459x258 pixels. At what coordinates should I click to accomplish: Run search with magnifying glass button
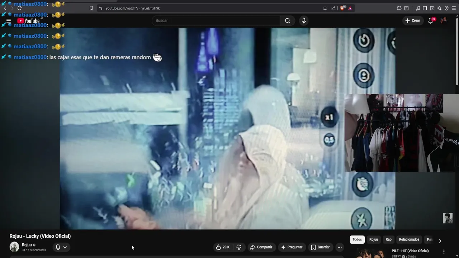288,20
